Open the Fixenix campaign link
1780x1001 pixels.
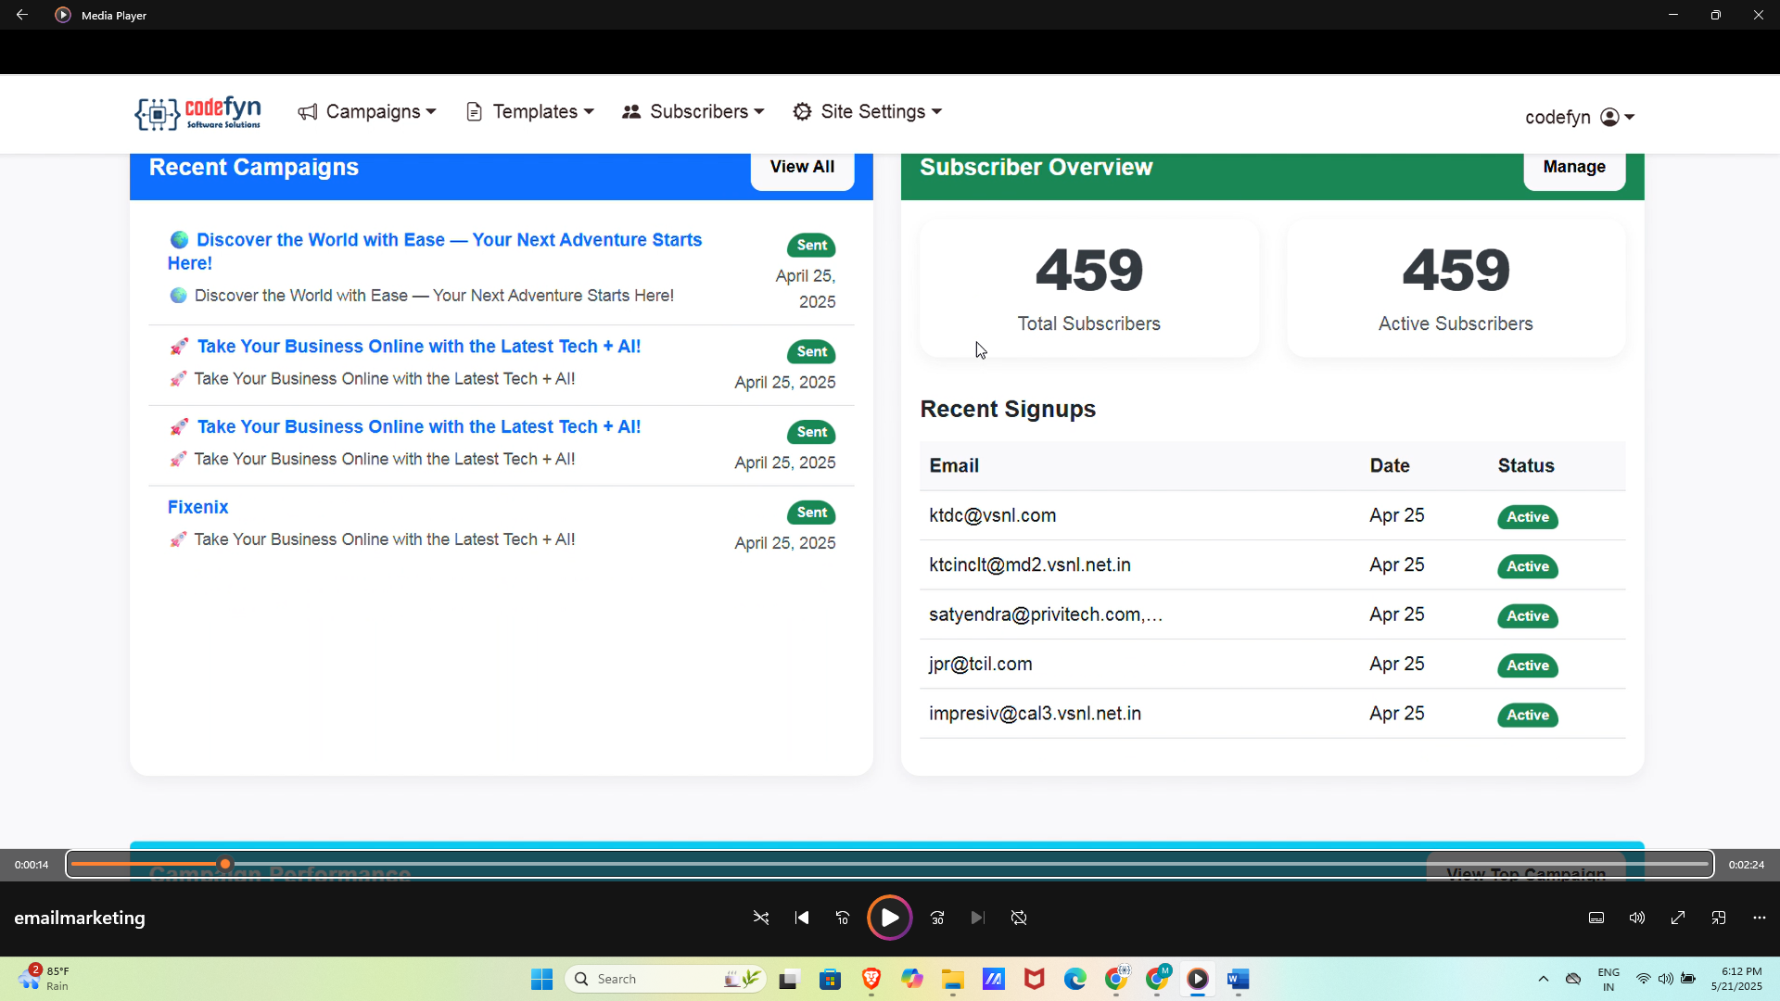pyautogui.click(x=197, y=507)
